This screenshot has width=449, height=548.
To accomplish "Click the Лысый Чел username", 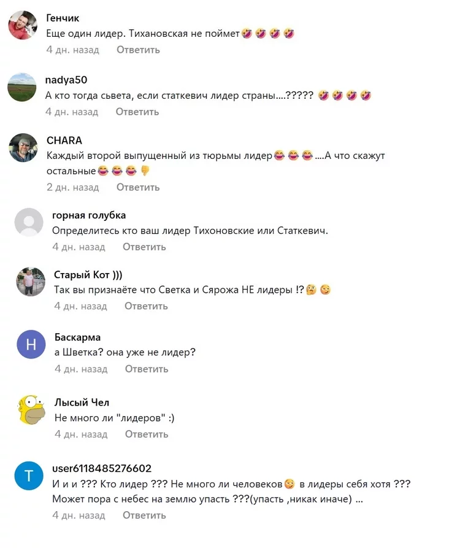I will click(82, 403).
